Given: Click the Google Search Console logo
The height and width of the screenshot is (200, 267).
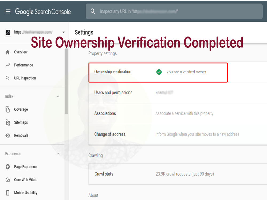Looking at the screenshot, I should pos(43,11).
